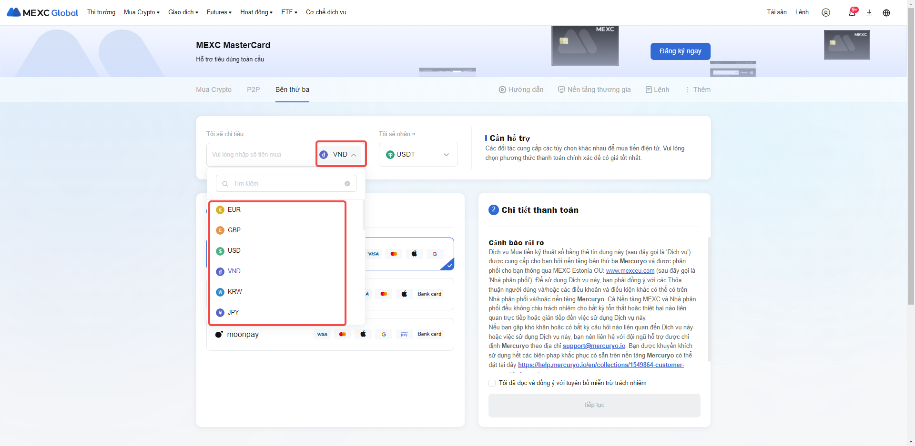Viewport: 915px width, 446px height.
Task: Switch to the P2P tab
Action: (253, 89)
